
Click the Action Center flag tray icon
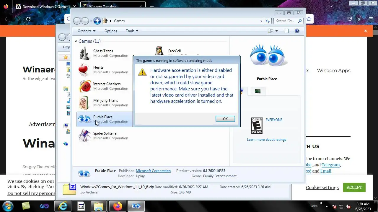(x=334, y=206)
